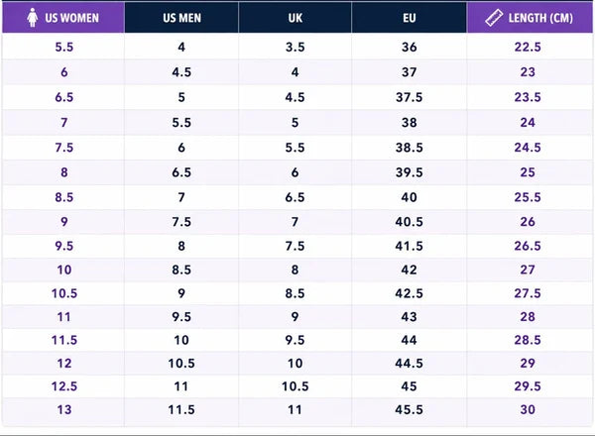
Task: Click the 26.5 length cell
Action: pos(528,246)
